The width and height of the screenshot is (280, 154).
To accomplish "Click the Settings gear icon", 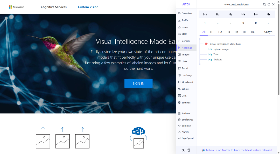I will 179,103.
